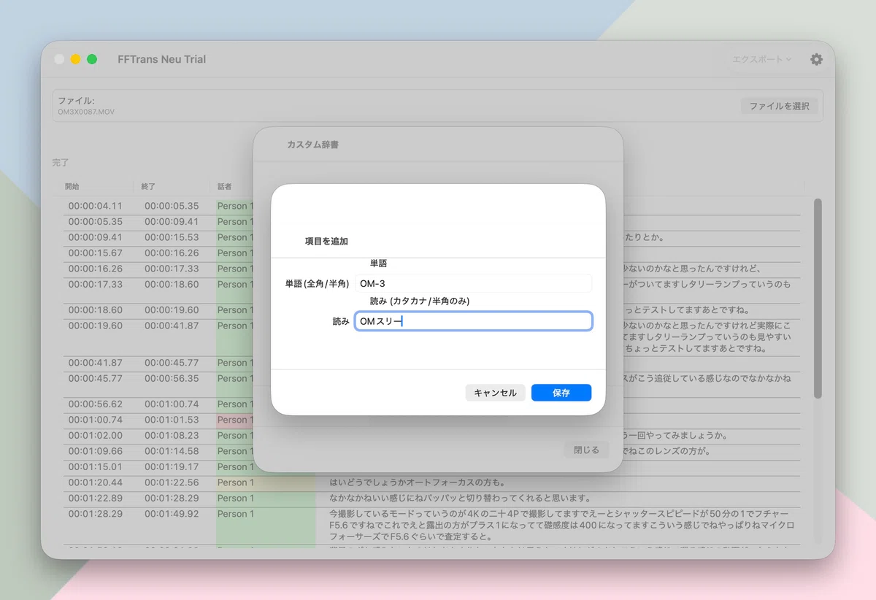Open the settings gear icon in the title bar
Screen dimensions: 876x600
tap(816, 59)
